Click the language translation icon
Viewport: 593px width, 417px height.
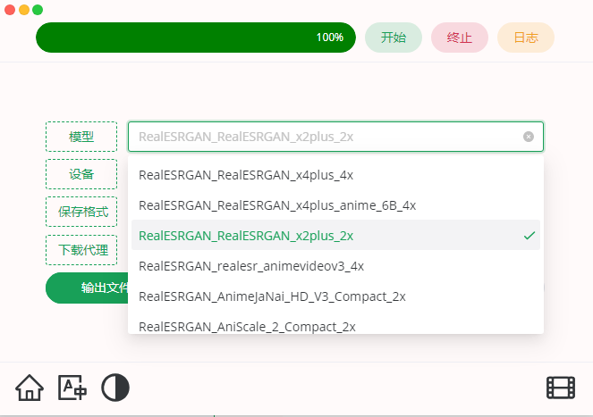click(x=72, y=388)
